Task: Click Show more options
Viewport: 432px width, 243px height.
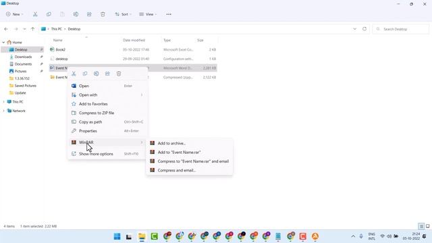Action: pyautogui.click(x=107, y=154)
